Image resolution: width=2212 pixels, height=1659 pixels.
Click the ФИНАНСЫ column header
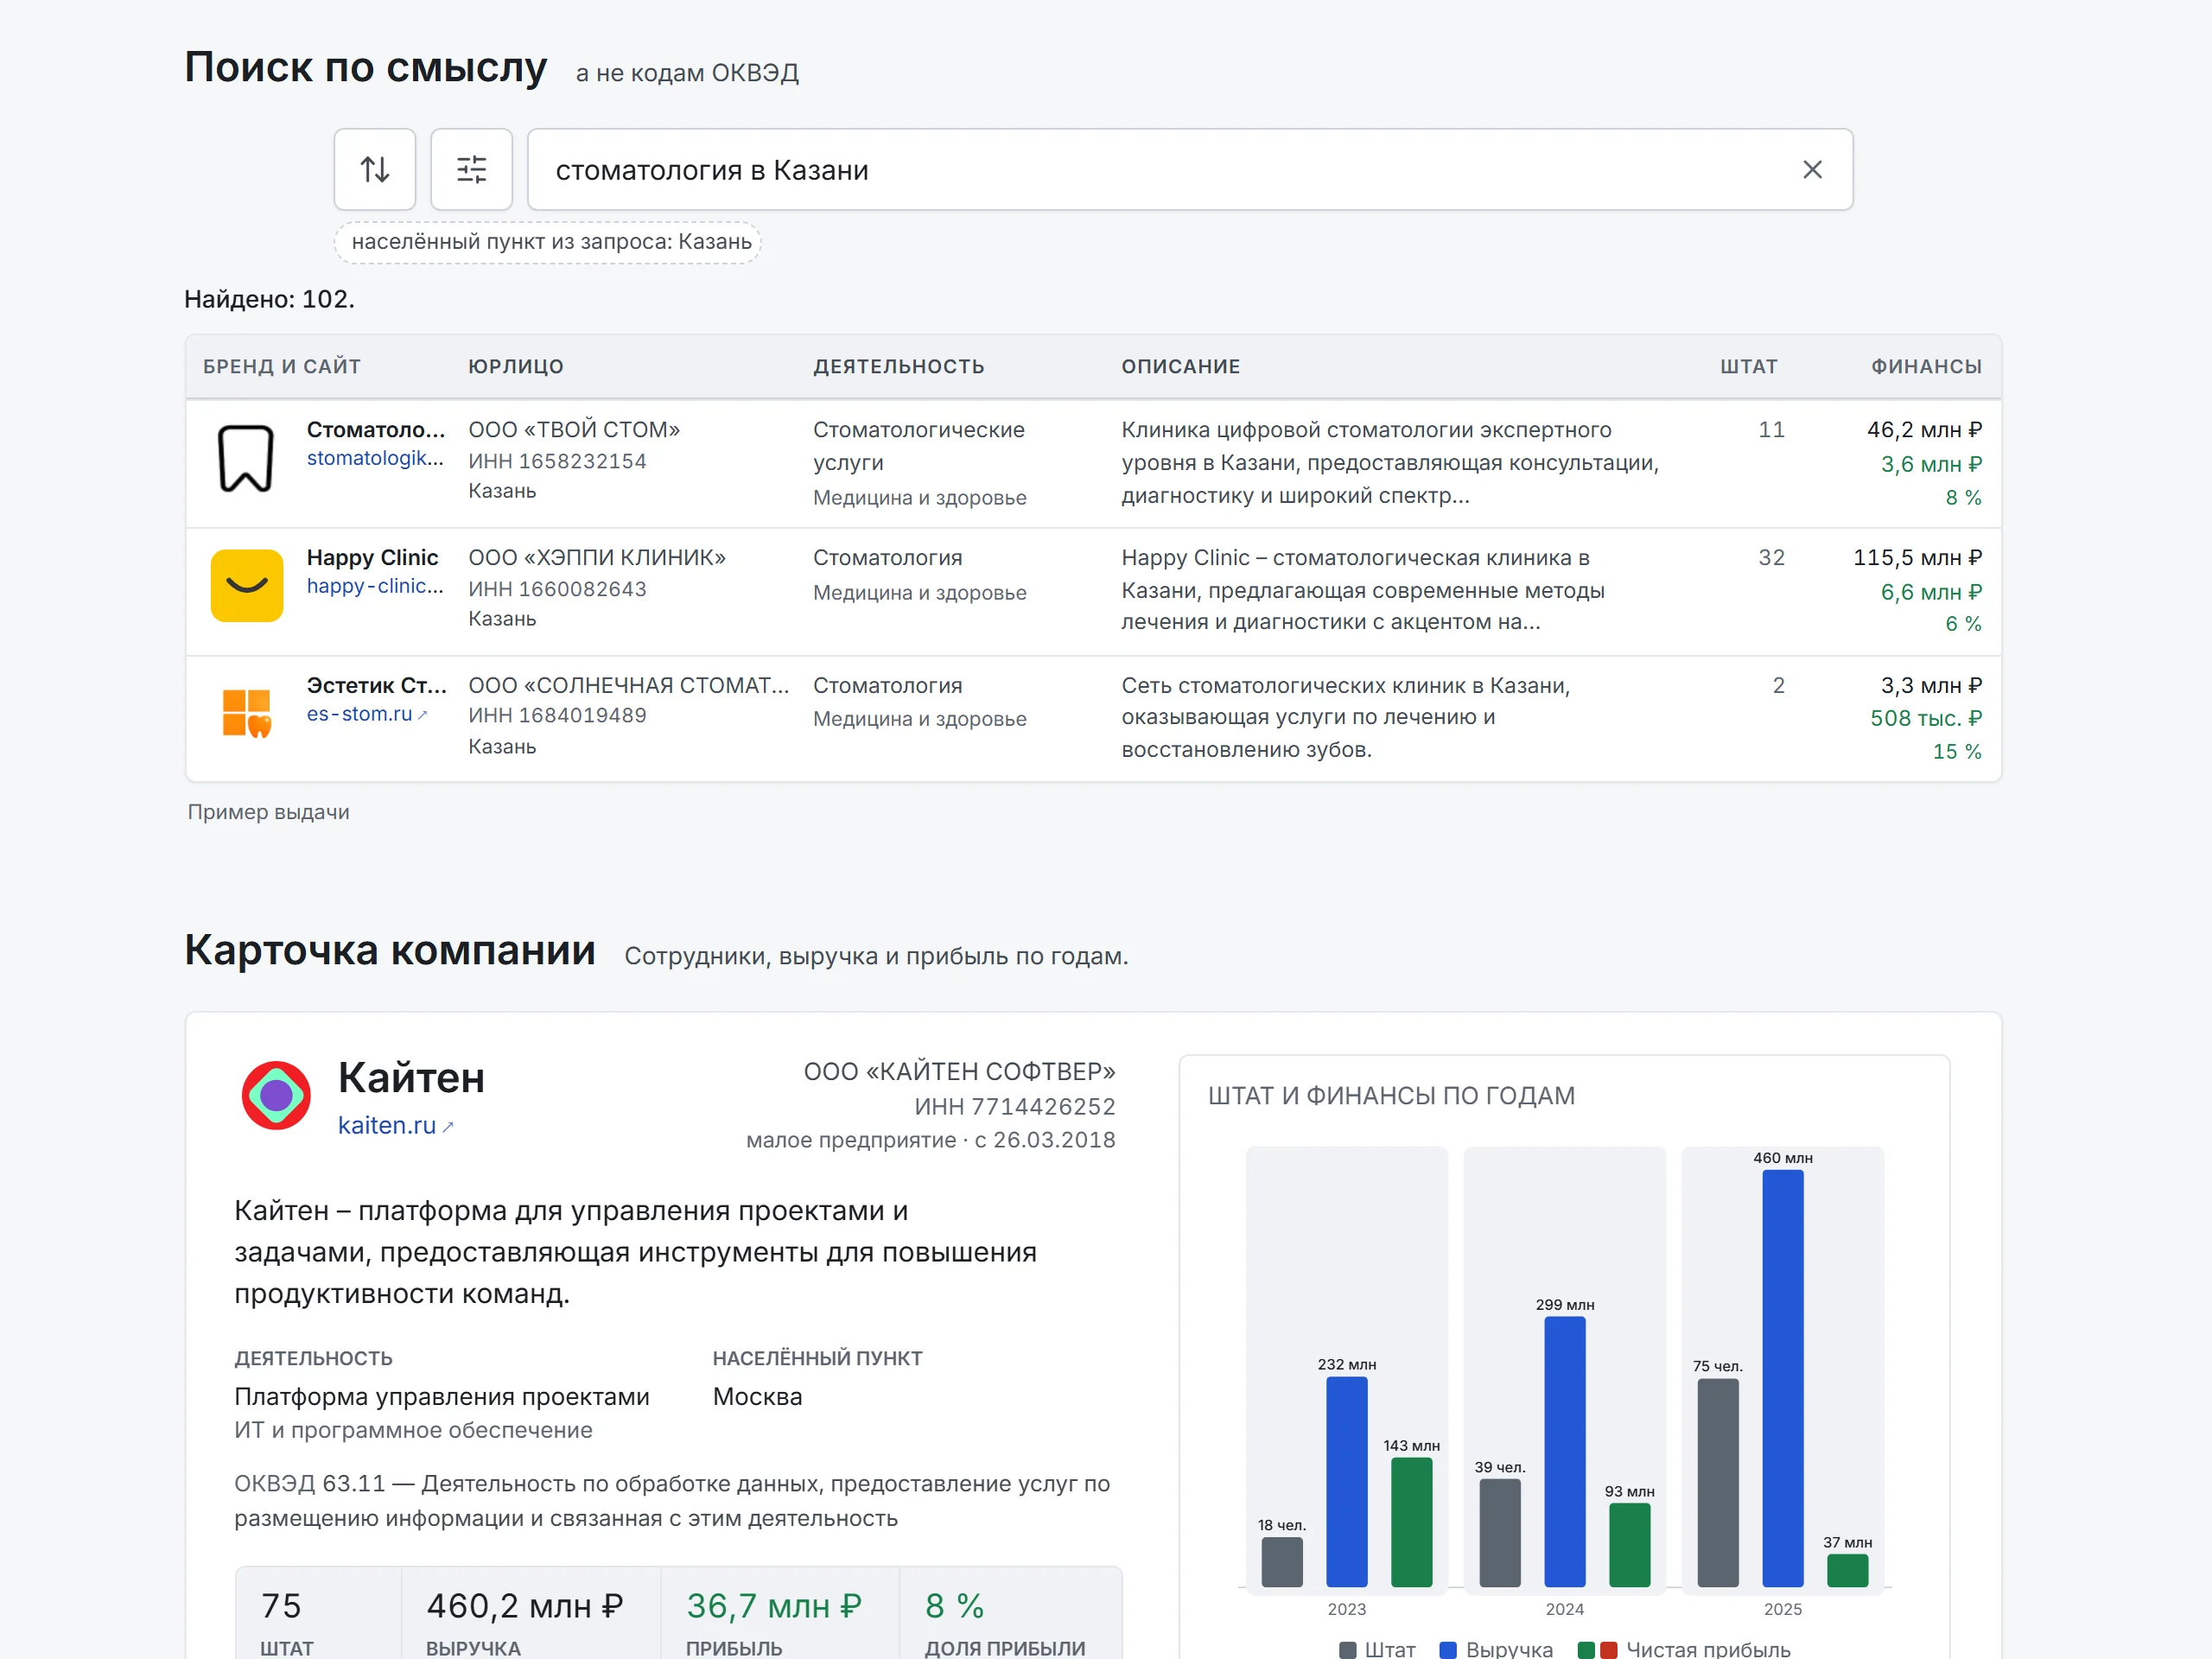(x=1926, y=366)
